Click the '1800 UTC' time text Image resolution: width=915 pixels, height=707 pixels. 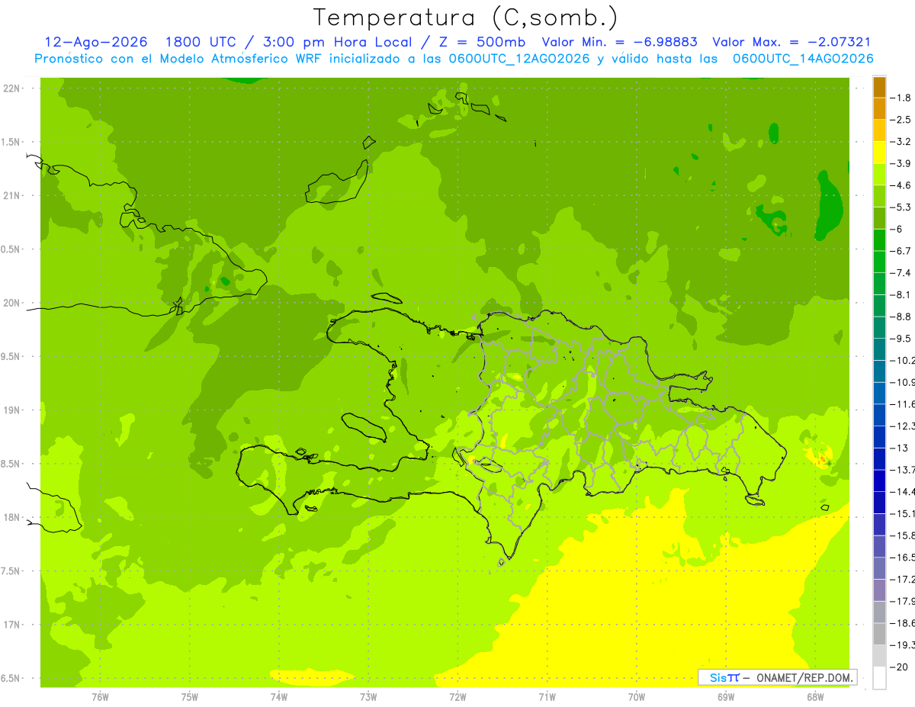pos(202,43)
